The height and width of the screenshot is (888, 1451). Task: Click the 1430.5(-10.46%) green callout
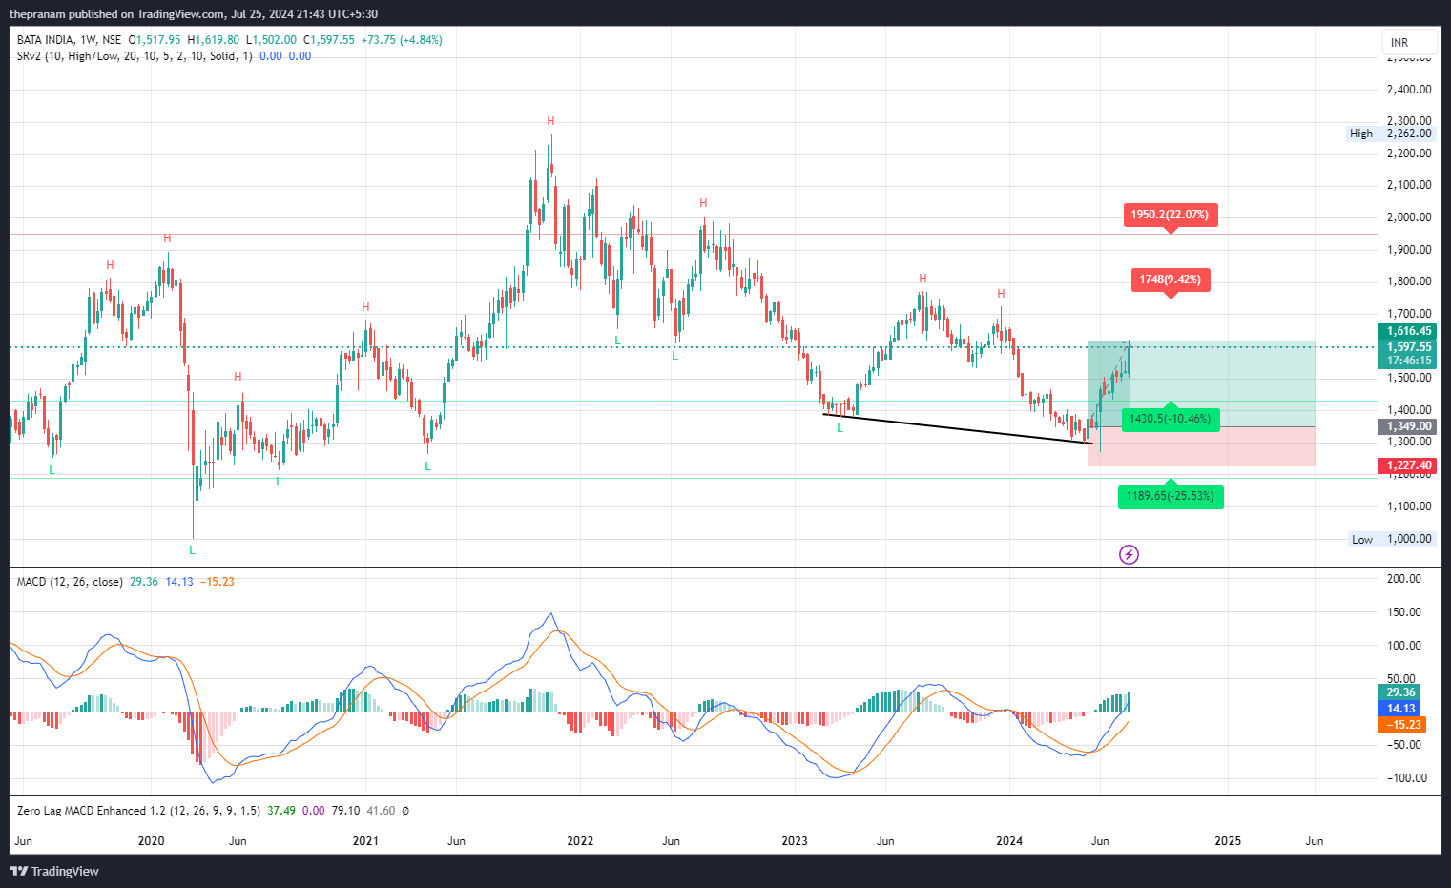[x=1170, y=419]
